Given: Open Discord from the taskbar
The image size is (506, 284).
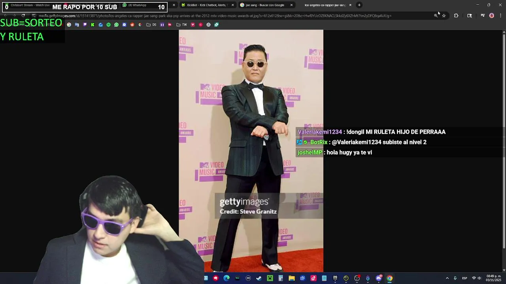Looking at the screenshot, I should (379, 278).
